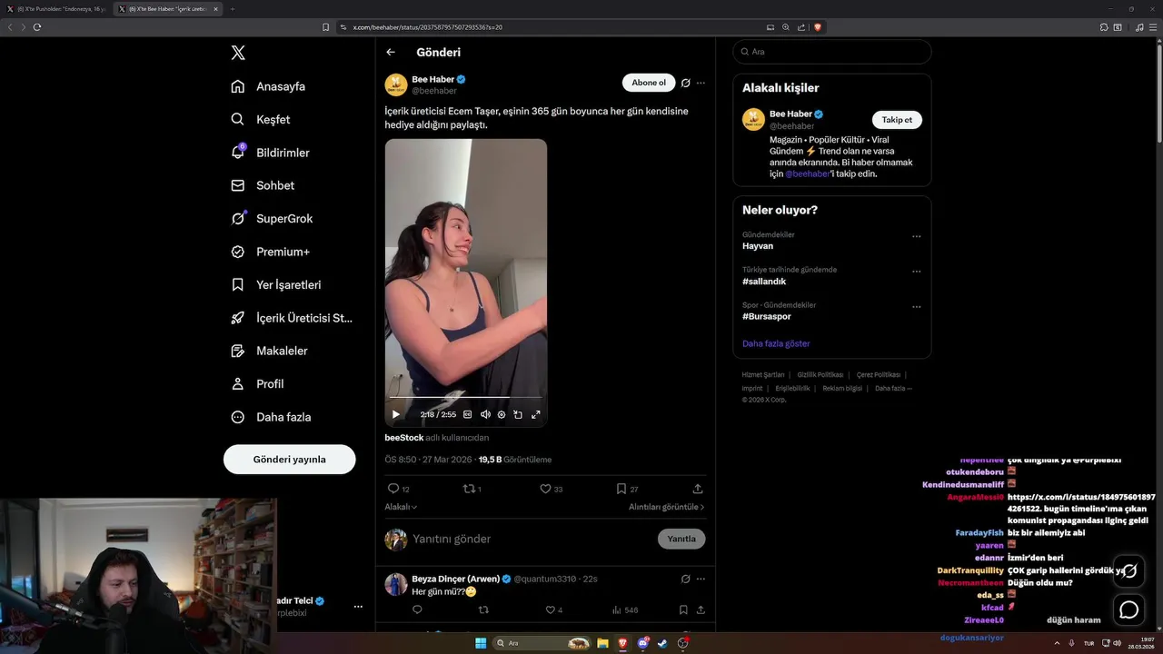Open Keşfet in the left sidebar
The image size is (1163, 654).
(x=261, y=119)
